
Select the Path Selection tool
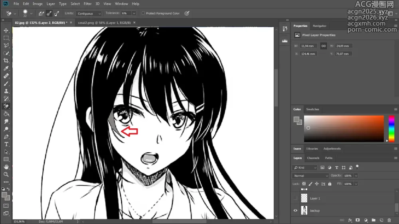pyautogui.click(x=6, y=152)
